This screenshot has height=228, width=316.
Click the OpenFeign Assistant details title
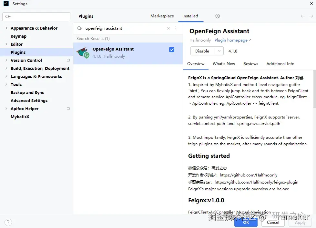coord(219,31)
